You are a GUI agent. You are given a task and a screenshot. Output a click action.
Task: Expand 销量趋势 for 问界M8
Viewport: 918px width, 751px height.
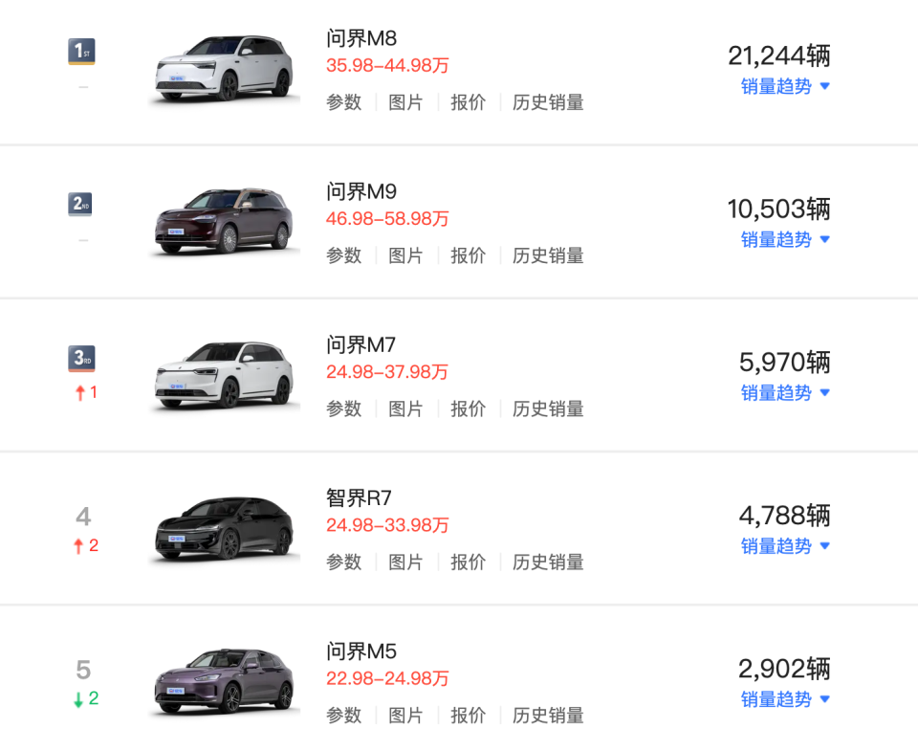pos(777,86)
